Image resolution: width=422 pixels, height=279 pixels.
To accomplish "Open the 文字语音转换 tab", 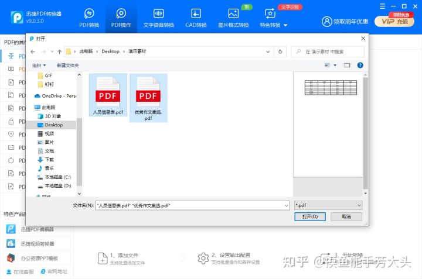I will (158, 18).
